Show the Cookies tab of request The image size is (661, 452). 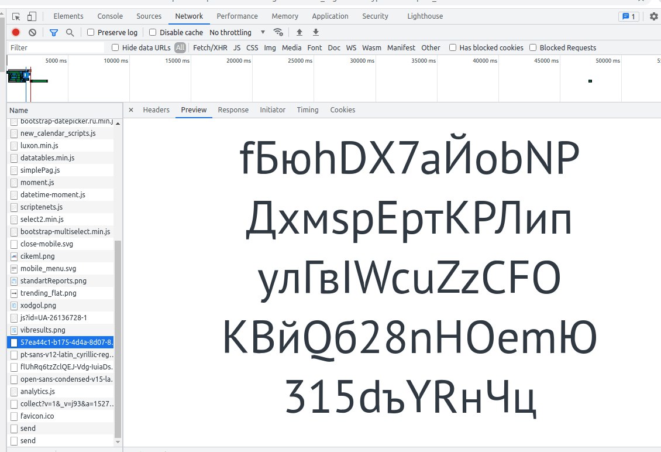tap(342, 109)
